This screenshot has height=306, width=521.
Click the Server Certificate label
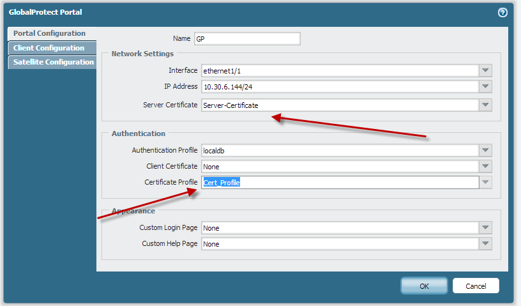(170, 105)
